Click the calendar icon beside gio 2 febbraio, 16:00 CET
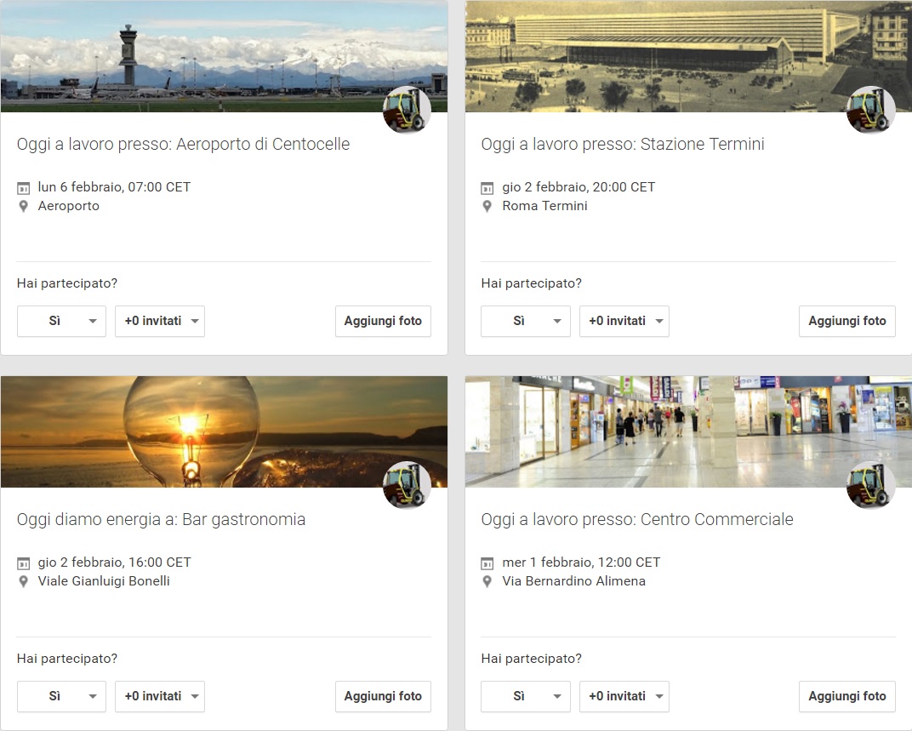The width and height of the screenshot is (912, 731). click(x=23, y=563)
